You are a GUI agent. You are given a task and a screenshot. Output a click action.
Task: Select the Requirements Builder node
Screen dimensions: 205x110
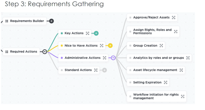pos(25,21)
